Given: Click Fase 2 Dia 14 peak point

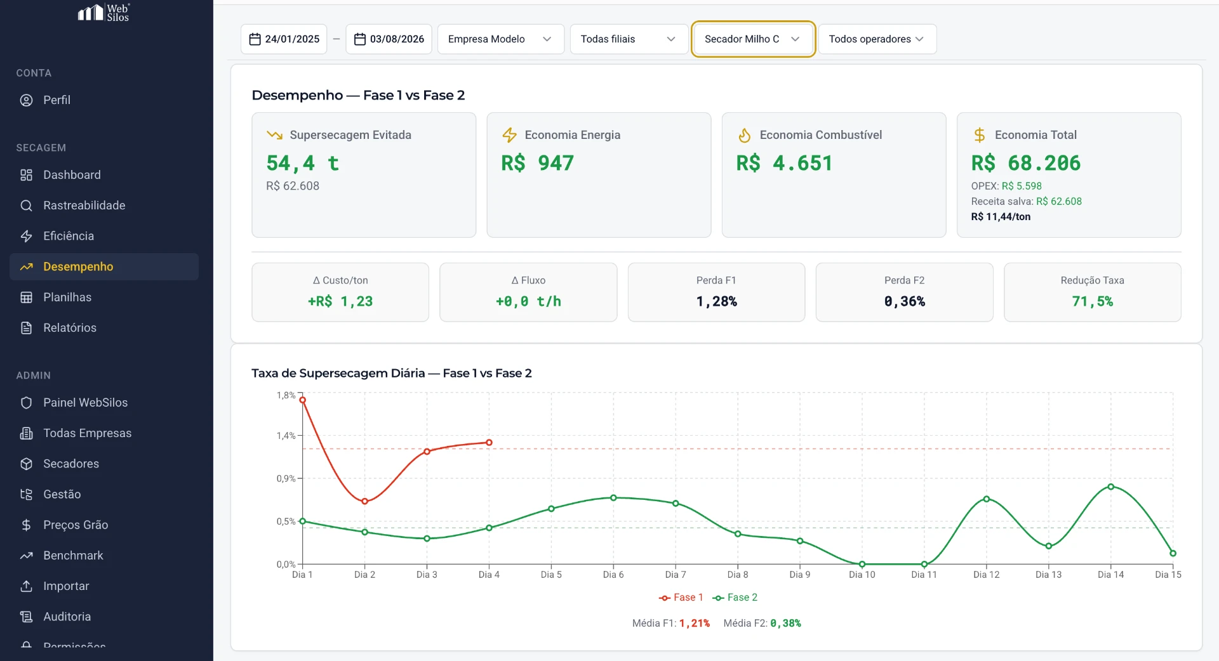Looking at the screenshot, I should [1111, 487].
